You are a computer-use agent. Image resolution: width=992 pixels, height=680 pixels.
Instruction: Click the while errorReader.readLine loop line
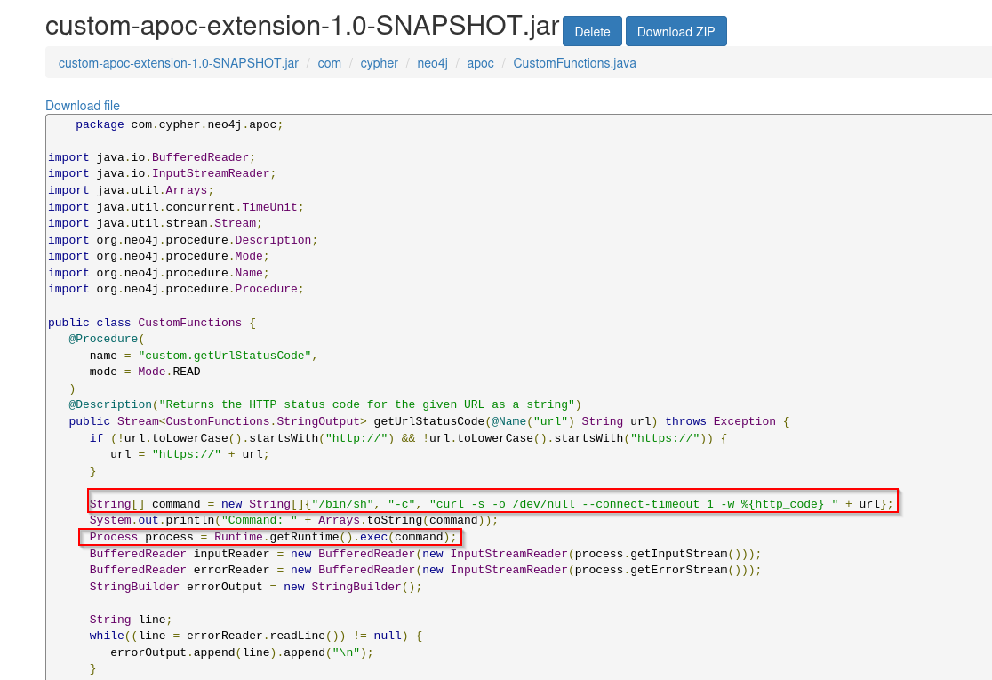point(255,636)
